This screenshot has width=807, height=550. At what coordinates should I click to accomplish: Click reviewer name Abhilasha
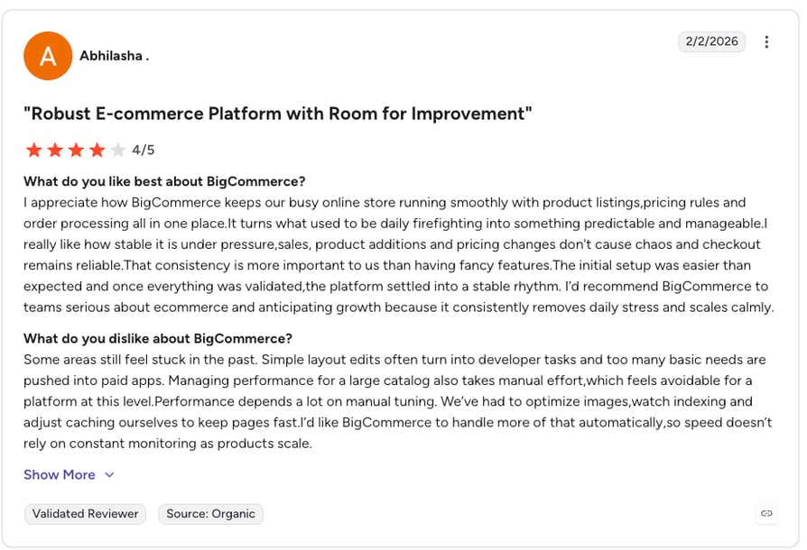pyautogui.click(x=115, y=56)
